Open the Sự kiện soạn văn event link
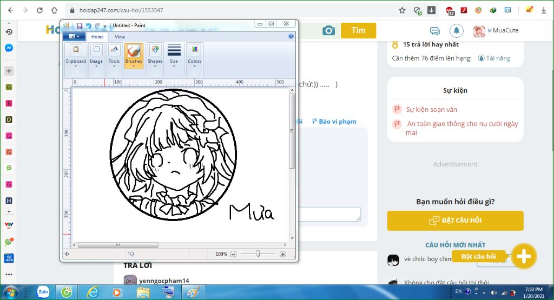The image size is (554, 300). pyautogui.click(x=431, y=109)
